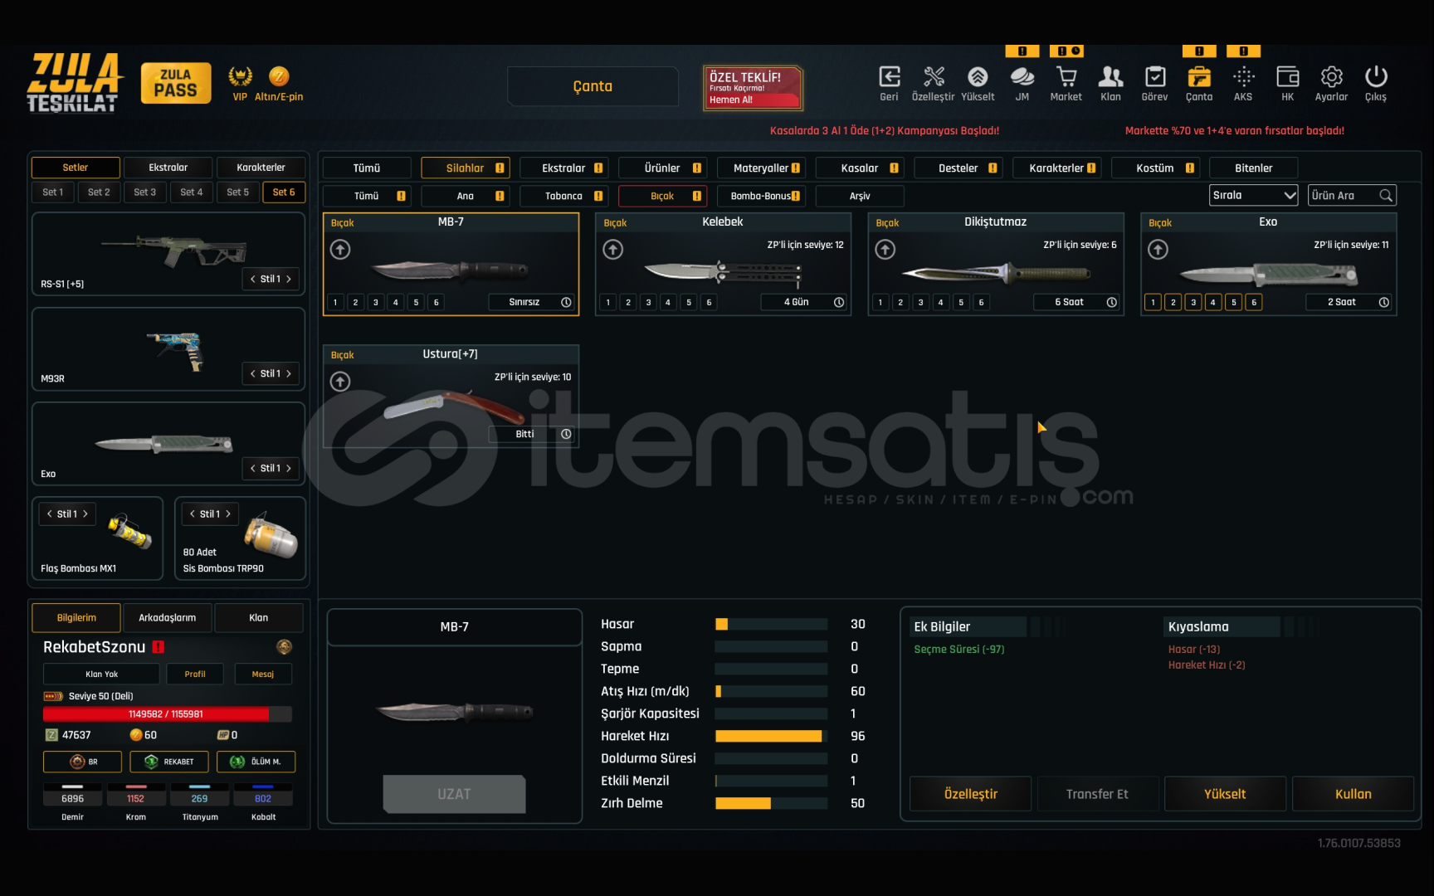Click next style arrow for Flaş Bombası MX1
The height and width of the screenshot is (896, 1434).
click(85, 514)
